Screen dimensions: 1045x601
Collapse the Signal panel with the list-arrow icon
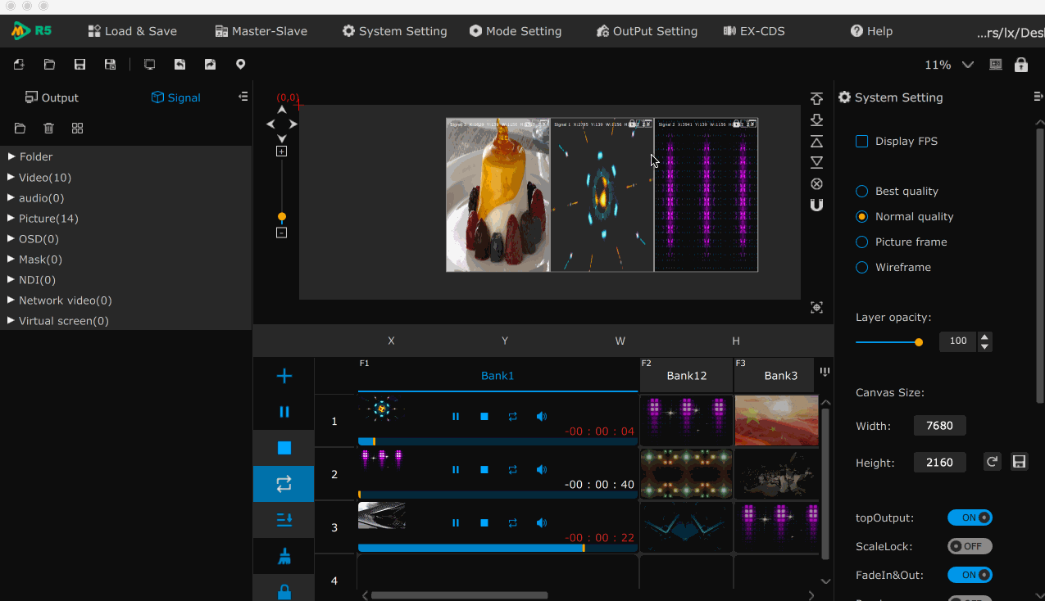(x=243, y=97)
